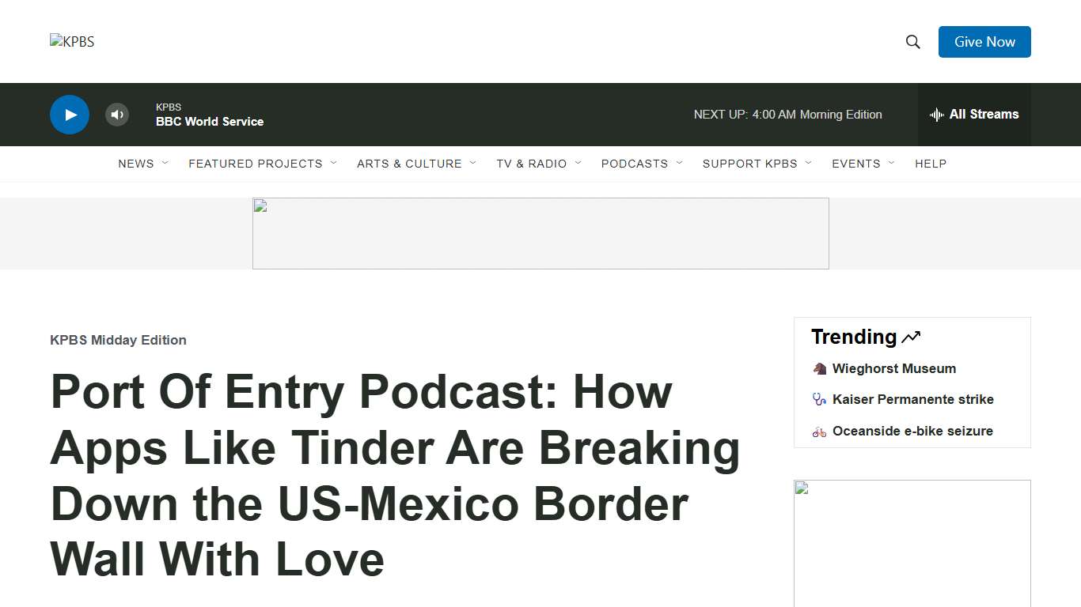Open the TV & RADIO navigation menu
This screenshot has width=1081, height=607.
point(531,164)
